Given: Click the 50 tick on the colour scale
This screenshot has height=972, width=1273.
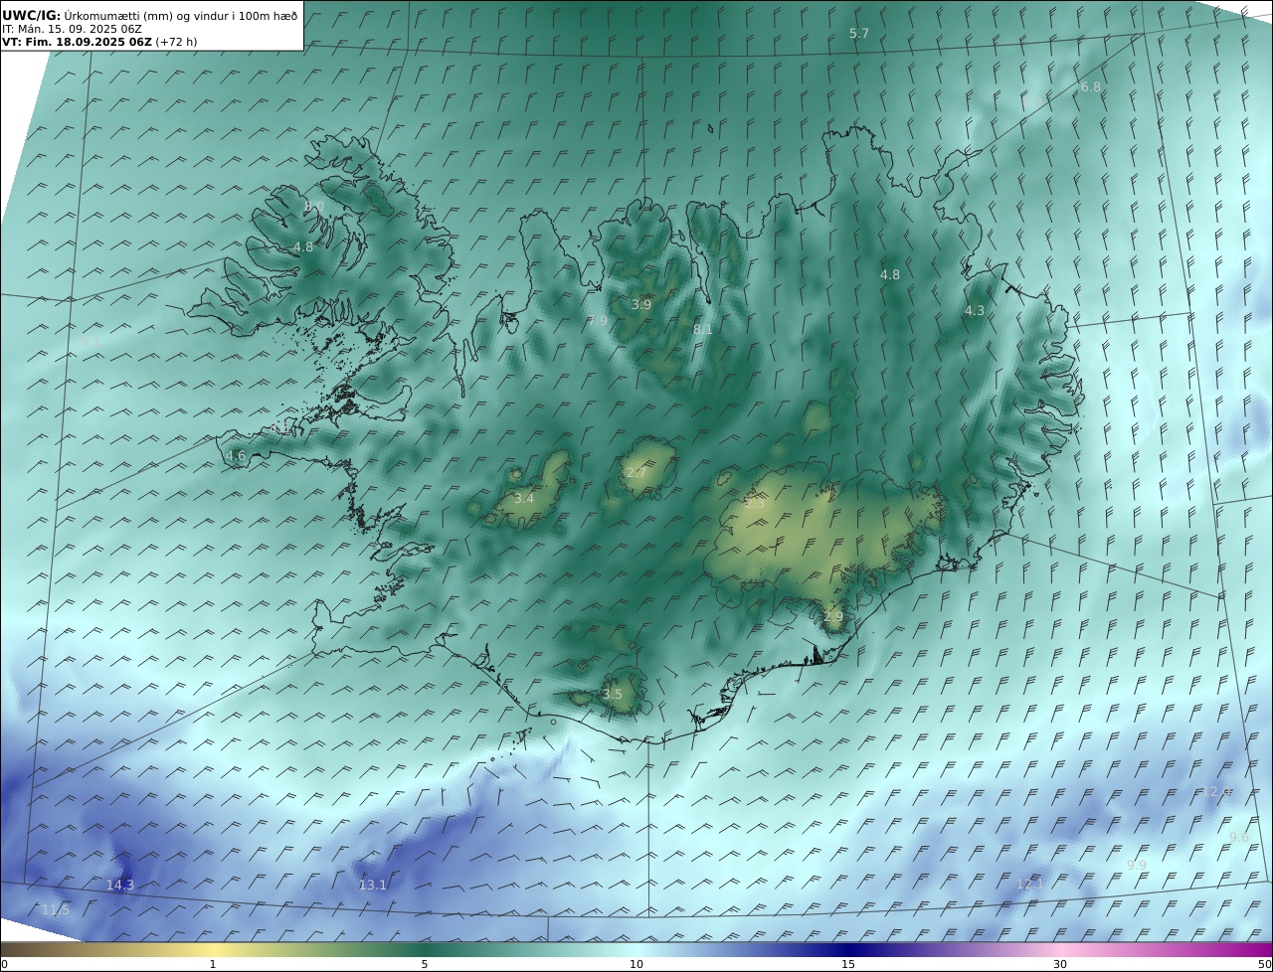Looking at the screenshot, I should 1264,964.
